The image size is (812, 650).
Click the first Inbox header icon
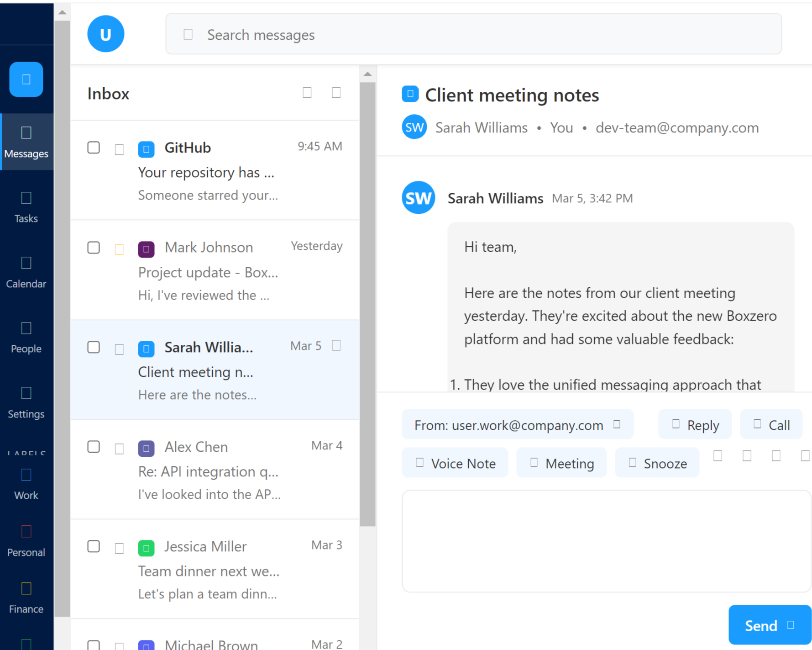307,93
